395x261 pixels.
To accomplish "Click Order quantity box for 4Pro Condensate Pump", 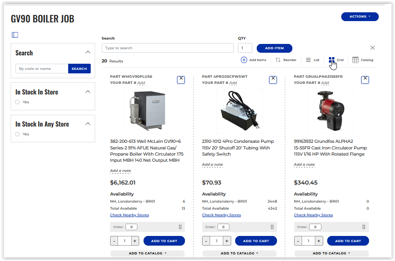I will tap(223, 227).
